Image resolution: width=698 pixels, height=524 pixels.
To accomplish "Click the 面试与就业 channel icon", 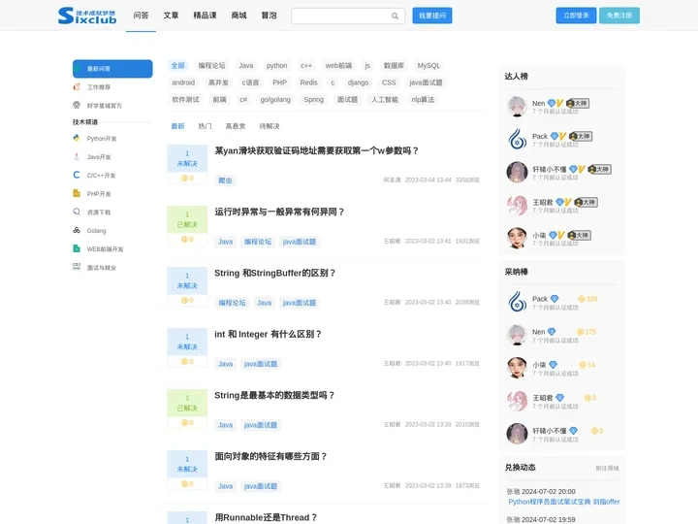I will pos(77,267).
